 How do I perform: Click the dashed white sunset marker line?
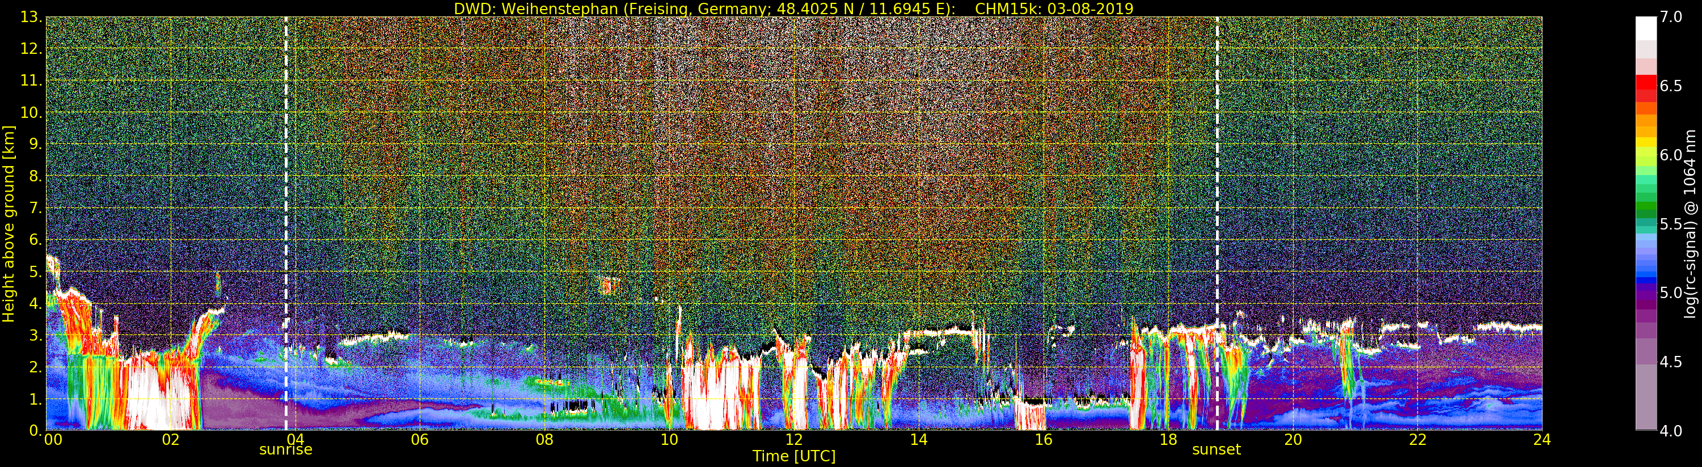click(x=1217, y=223)
